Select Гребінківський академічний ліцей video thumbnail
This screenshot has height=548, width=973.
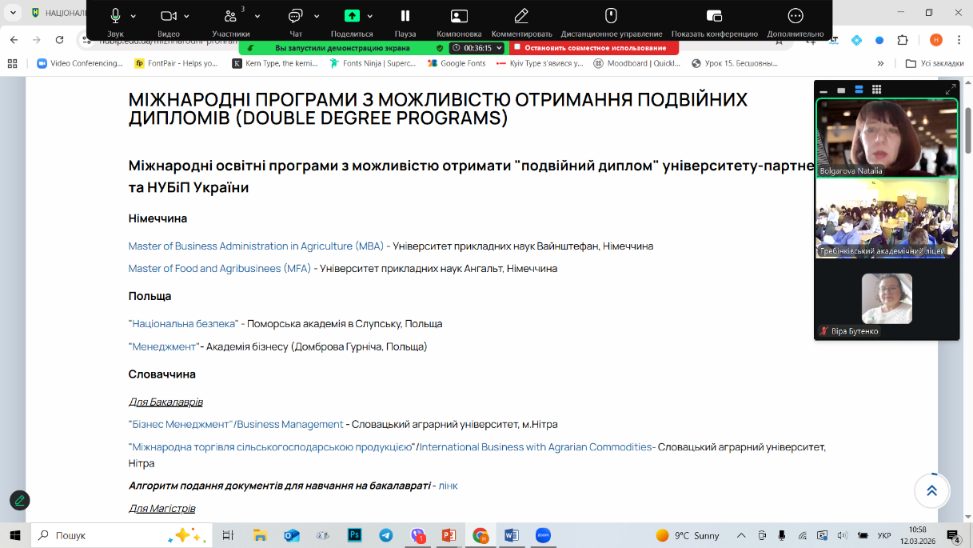887,218
